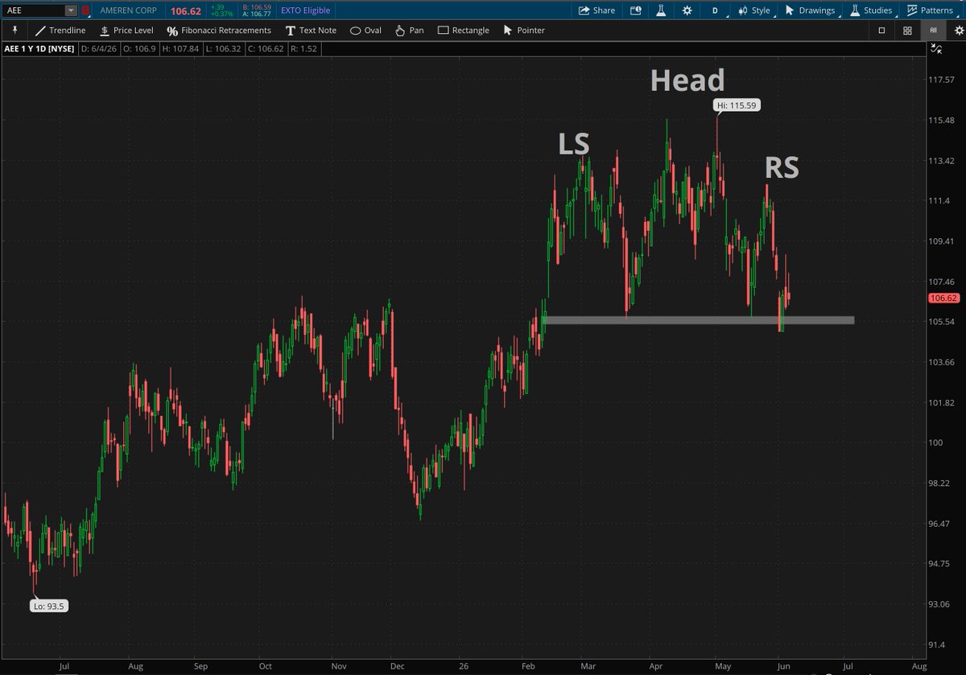Open the D timeframe selector
Viewport: 966px width, 675px height.
pos(715,10)
